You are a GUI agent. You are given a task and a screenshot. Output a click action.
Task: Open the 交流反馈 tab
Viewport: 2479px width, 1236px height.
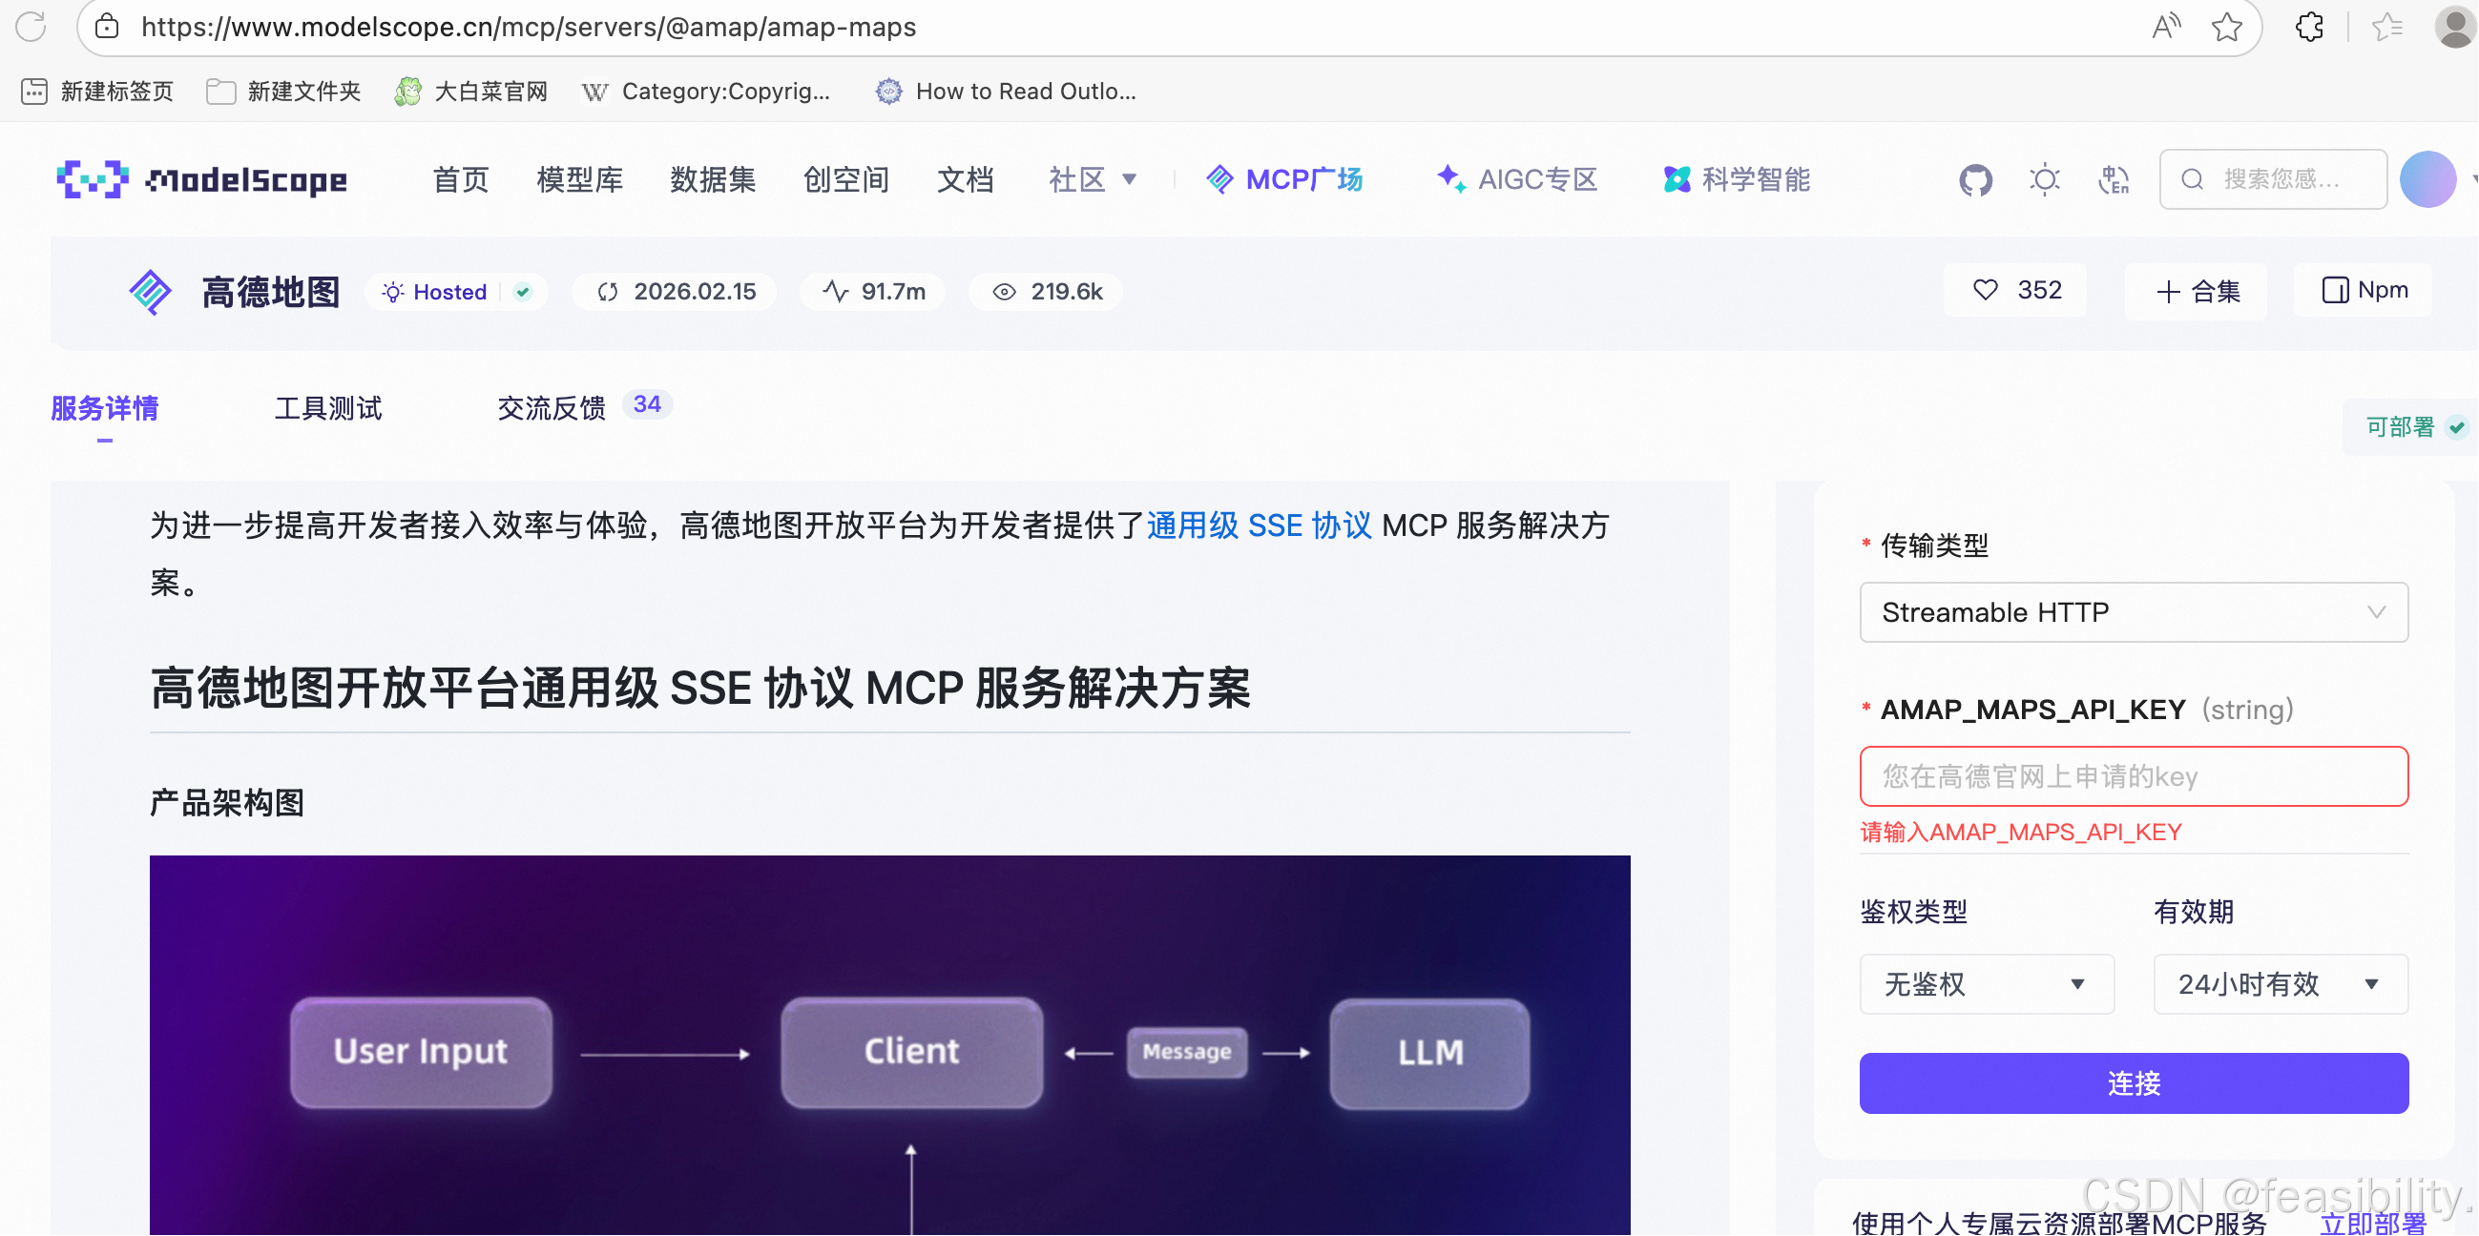click(552, 409)
